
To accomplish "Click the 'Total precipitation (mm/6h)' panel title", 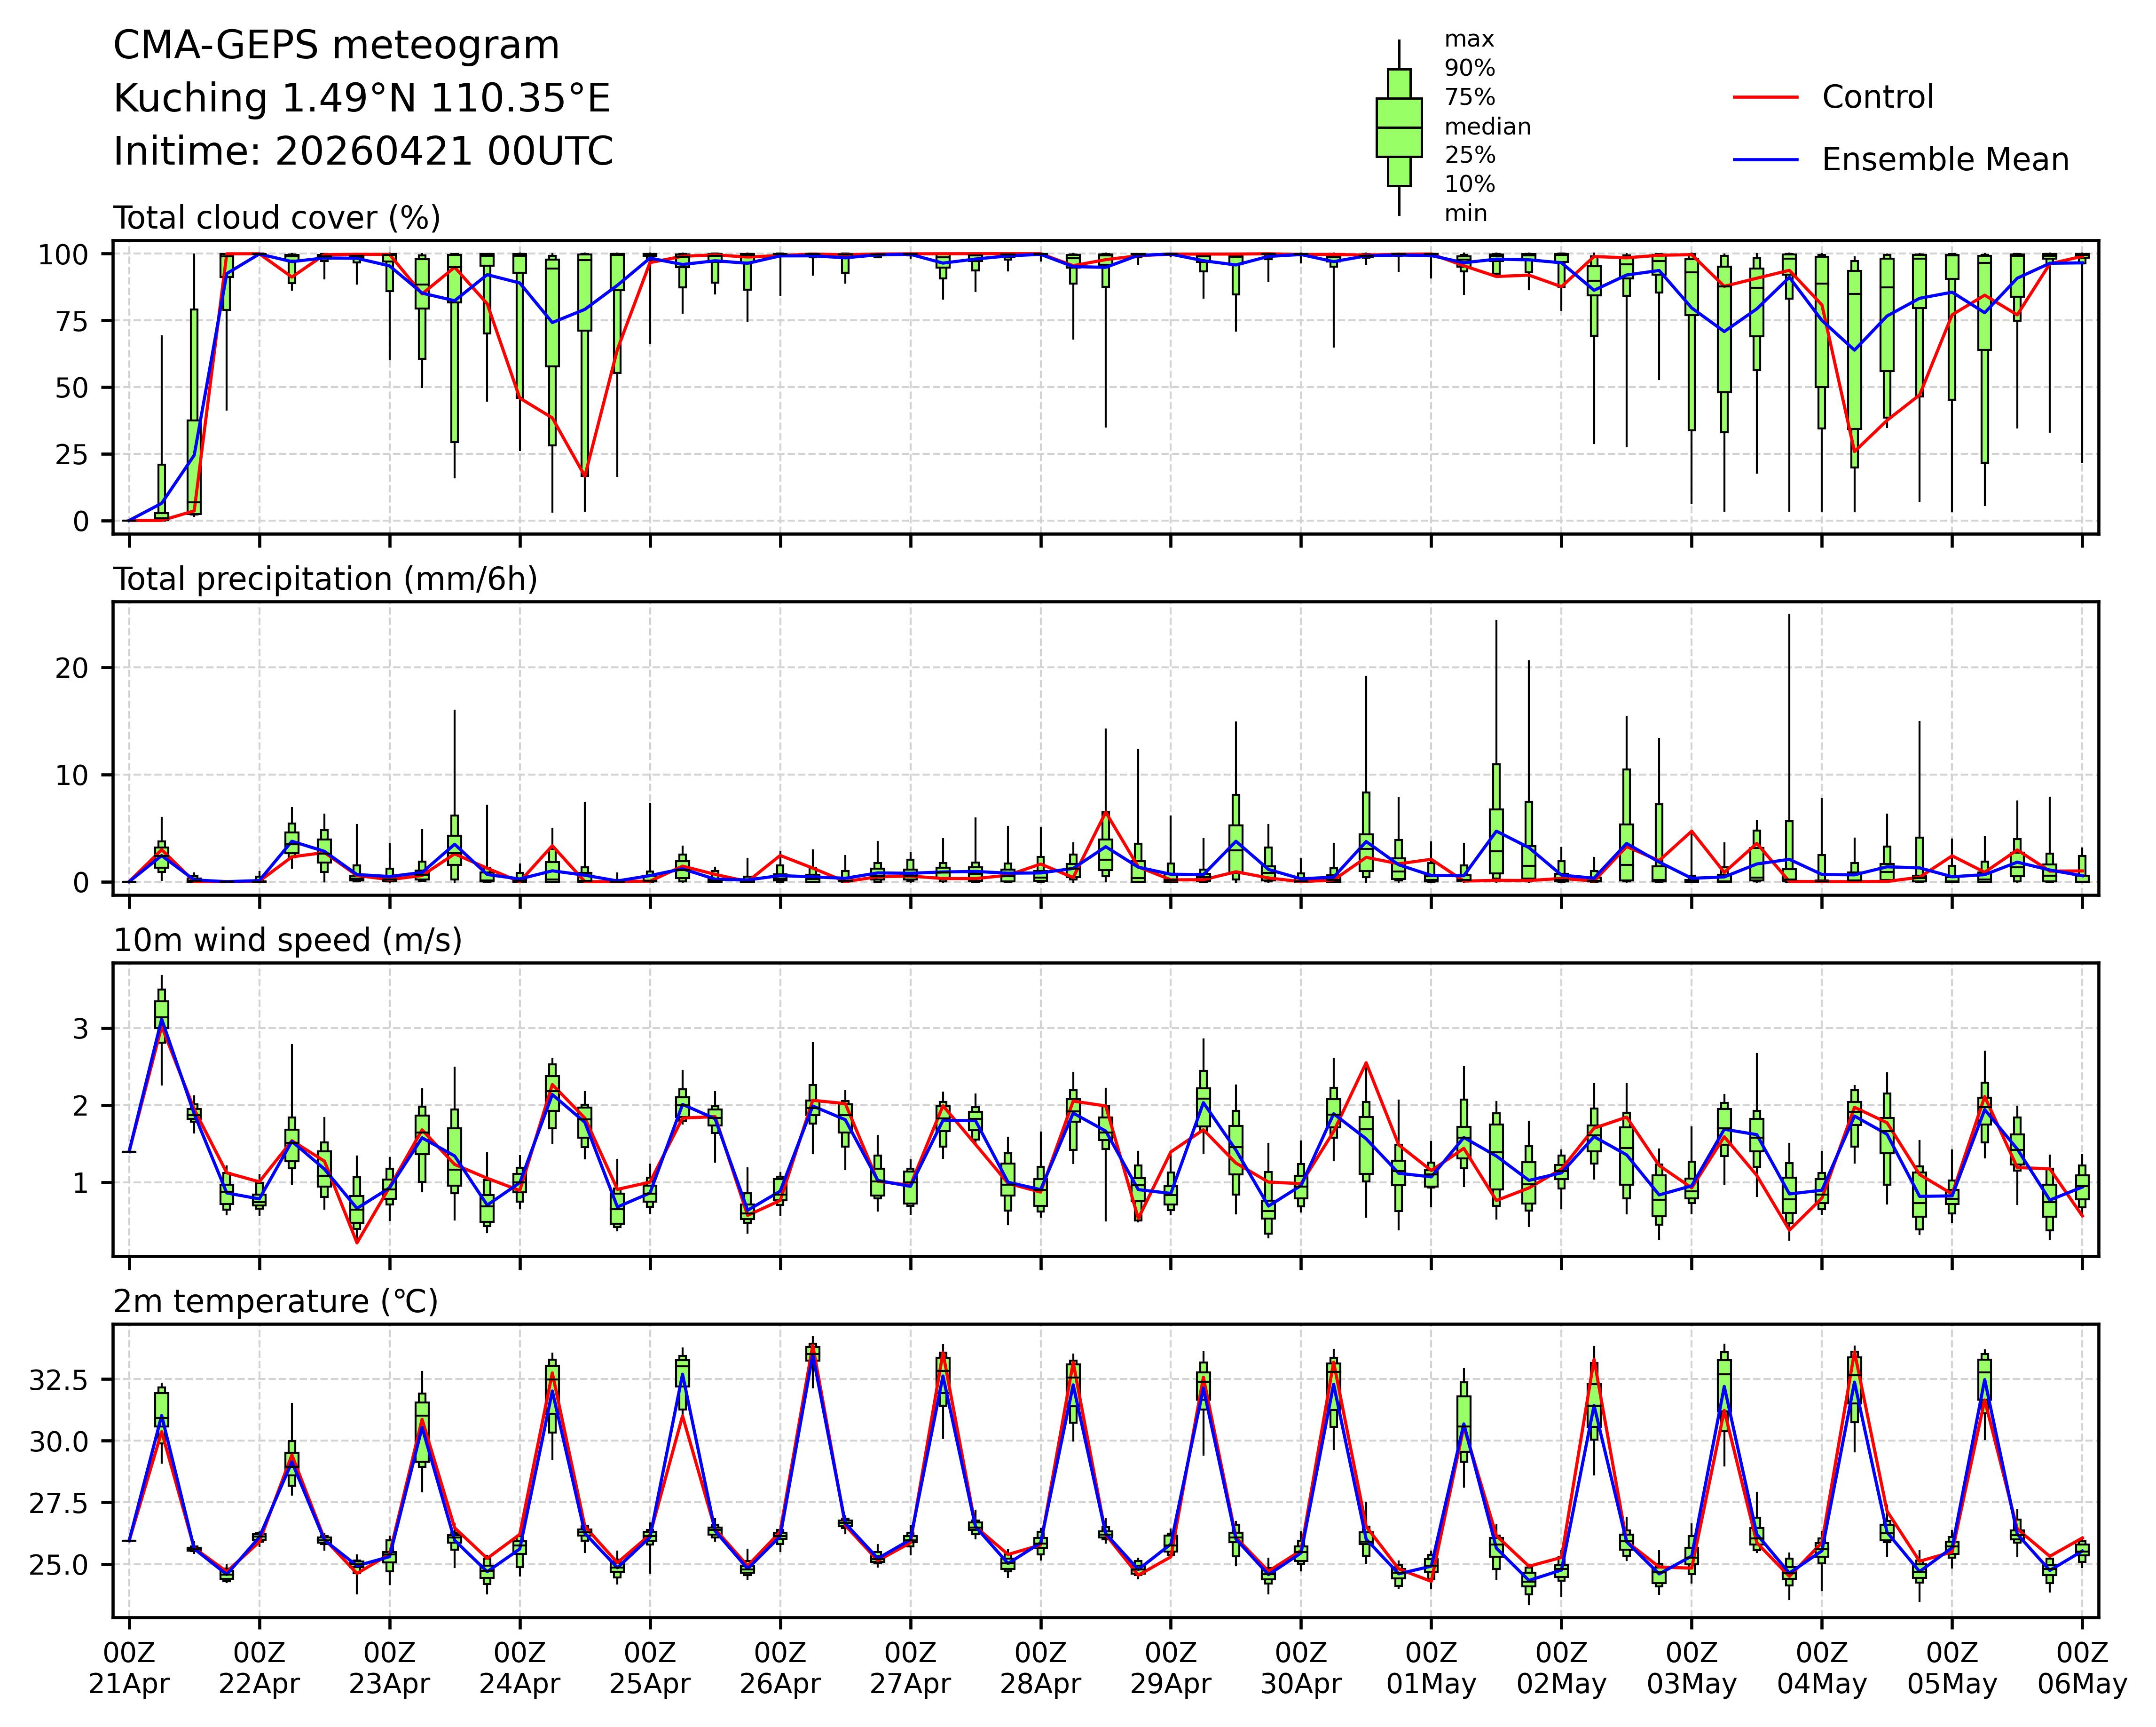I will 325,579.
